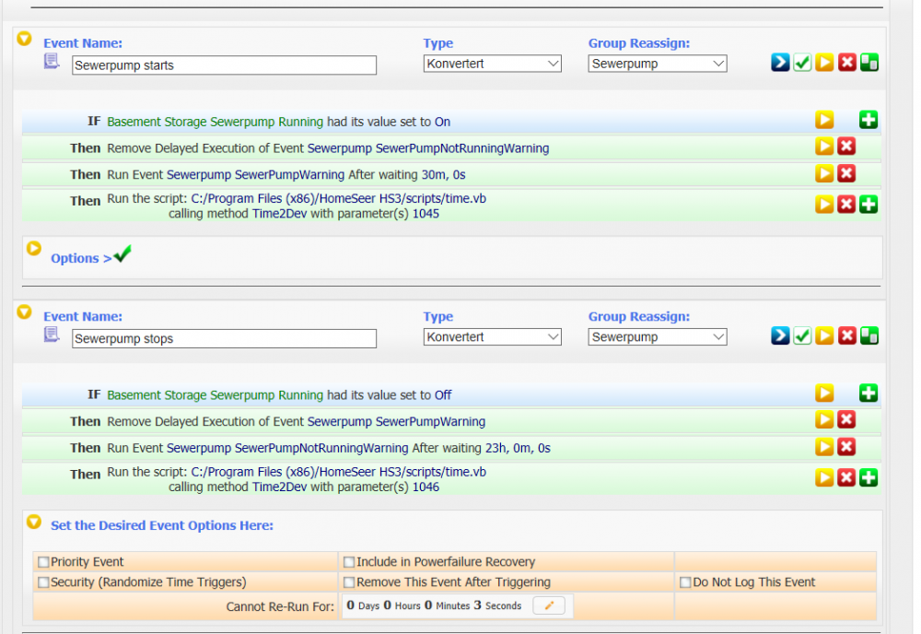Image resolution: width=921 pixels, height=634 pixels.
Task: Copy the "Sewerpump starts" event with the green duplicate icon
Action: (x=869, y=63)
